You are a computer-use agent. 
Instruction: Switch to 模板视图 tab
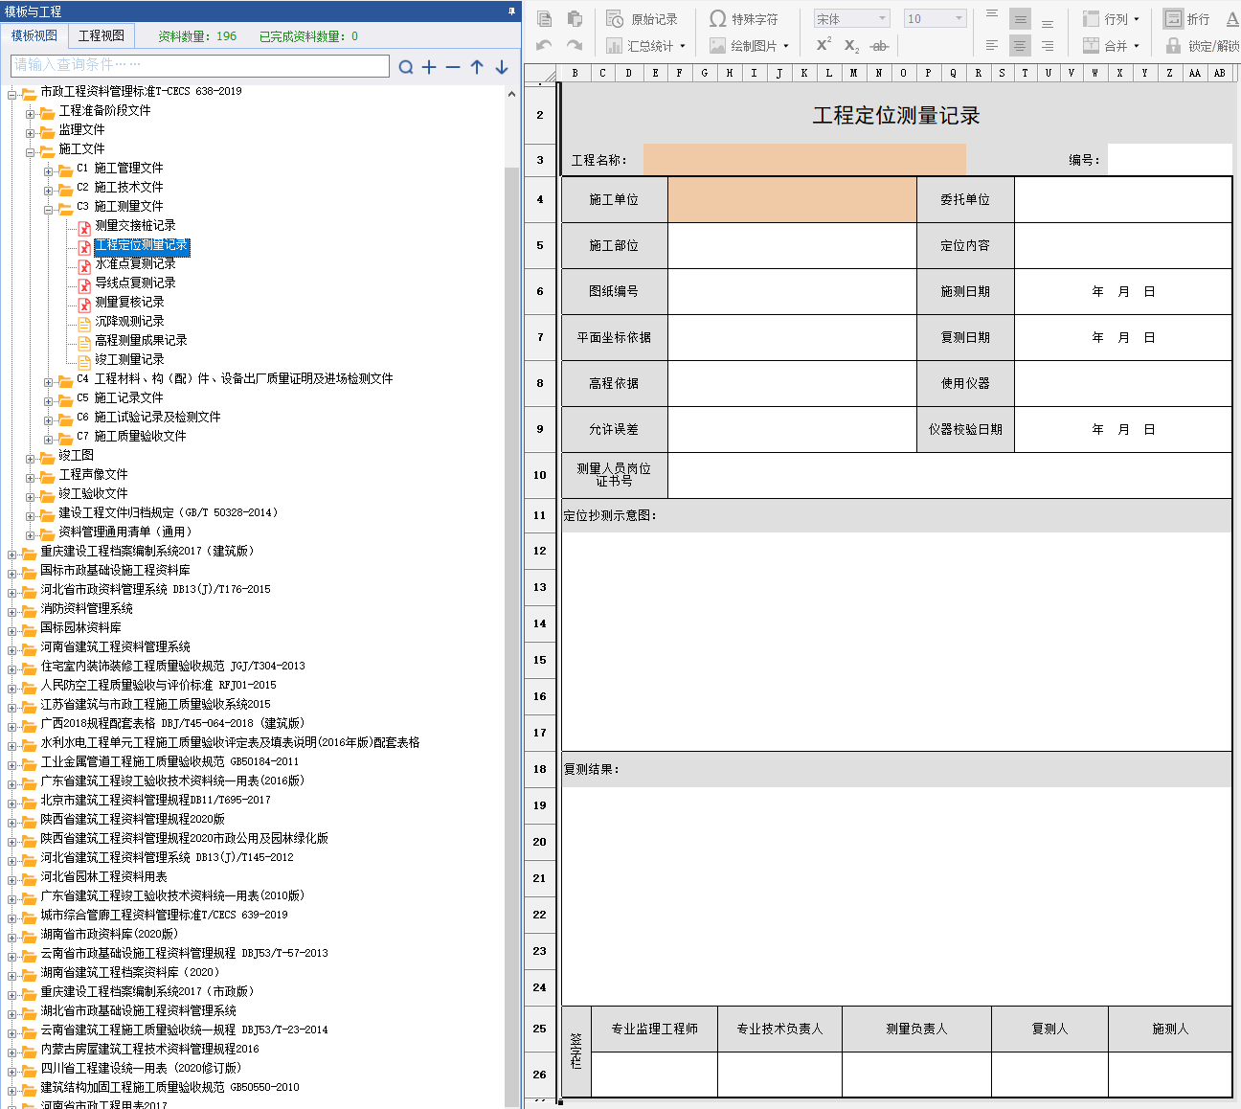[34, 35]
